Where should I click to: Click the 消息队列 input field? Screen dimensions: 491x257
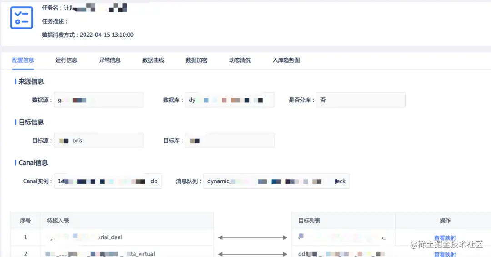[x=276, y=181]
